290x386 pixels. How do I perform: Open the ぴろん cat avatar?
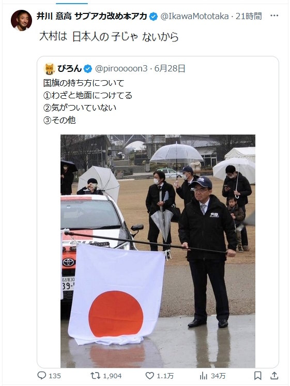click(50, 69)
